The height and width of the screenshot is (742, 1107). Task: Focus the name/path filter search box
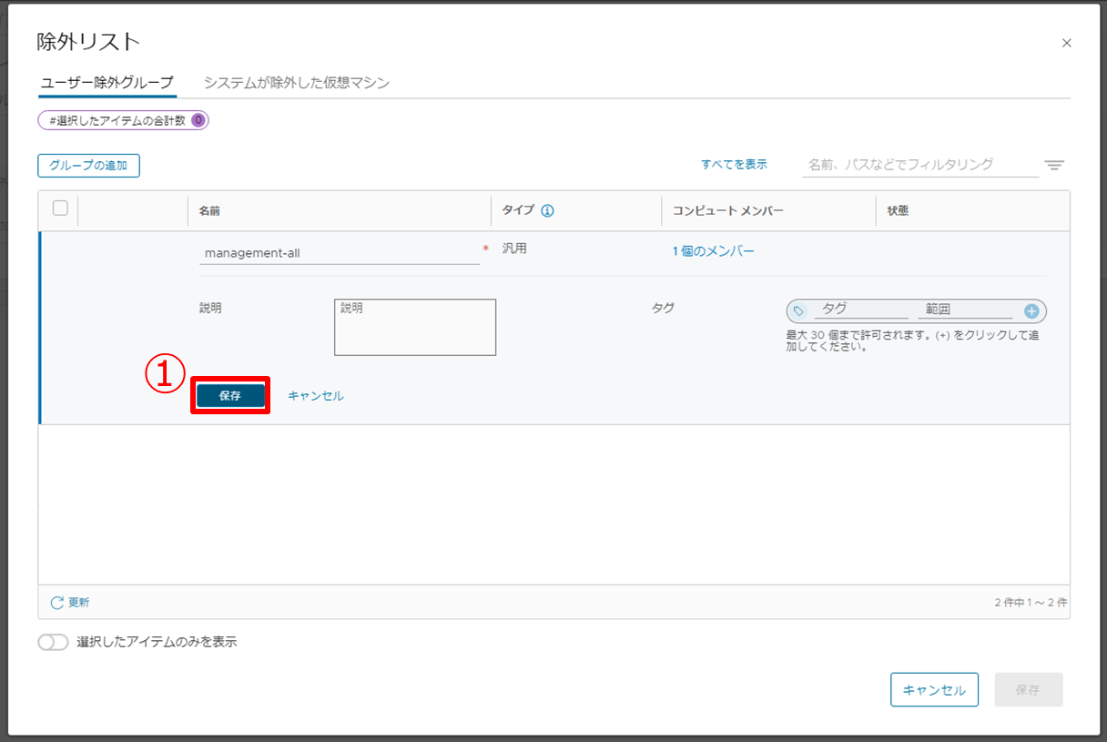919,165
